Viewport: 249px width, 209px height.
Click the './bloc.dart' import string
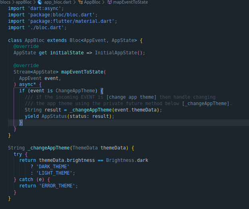46,28
